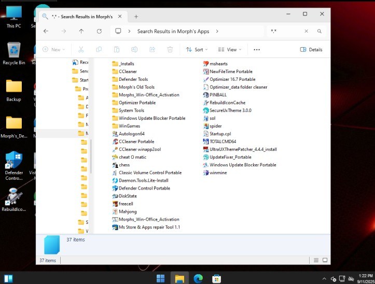Toggle the Details pane
This screenshot has height=284, width=375.
point(311,49)
